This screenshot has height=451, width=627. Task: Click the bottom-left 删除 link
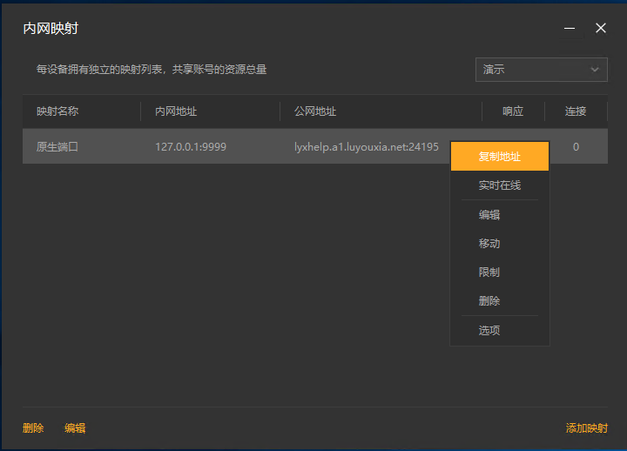pyautogui.click(x=33, y=428)
